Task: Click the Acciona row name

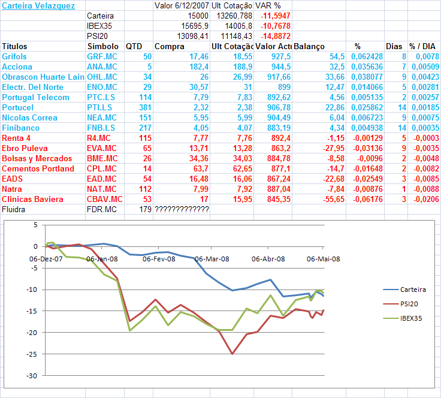Action: pyautogui.click(x=17, y=67)
